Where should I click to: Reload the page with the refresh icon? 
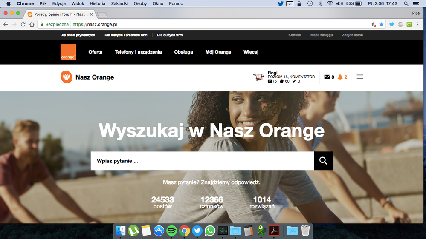click(23, 24)
